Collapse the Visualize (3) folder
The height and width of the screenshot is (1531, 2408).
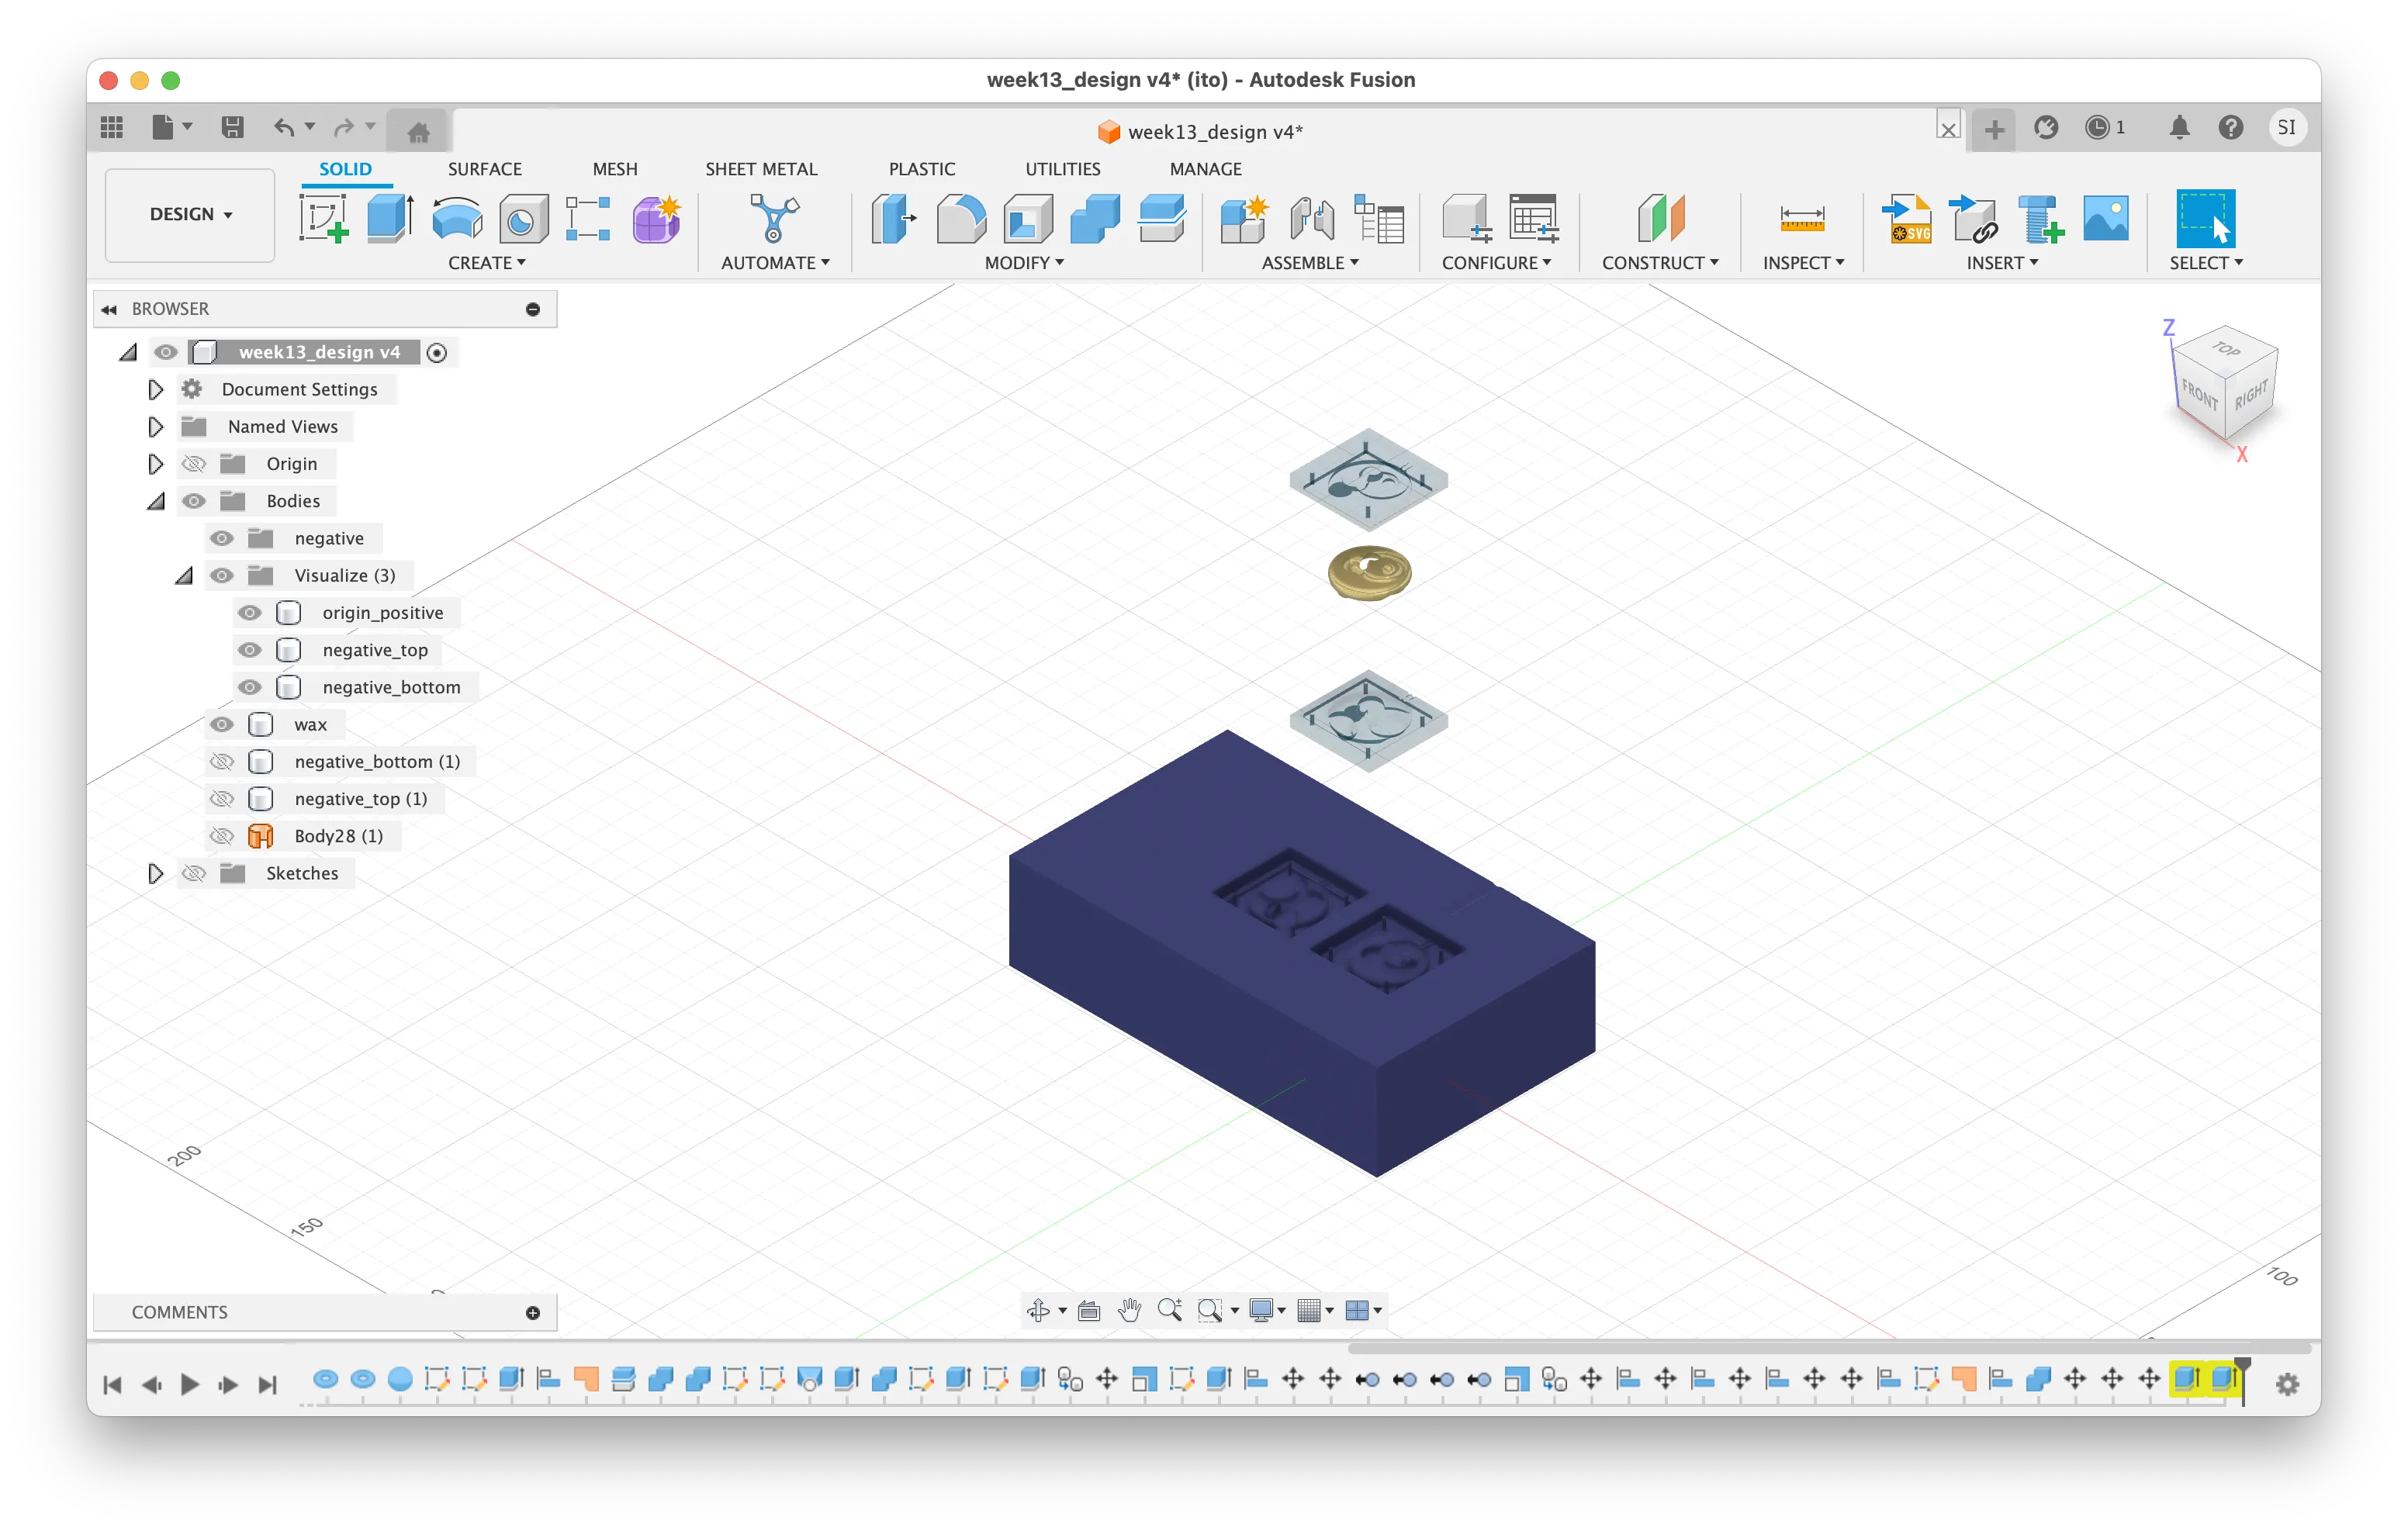pyautogui.click(x=183, y=575)
